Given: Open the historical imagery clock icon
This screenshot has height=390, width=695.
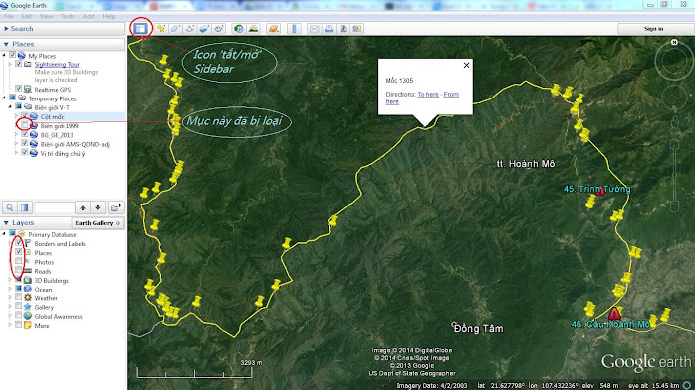Looking at the screenshot, I should 239,29.
